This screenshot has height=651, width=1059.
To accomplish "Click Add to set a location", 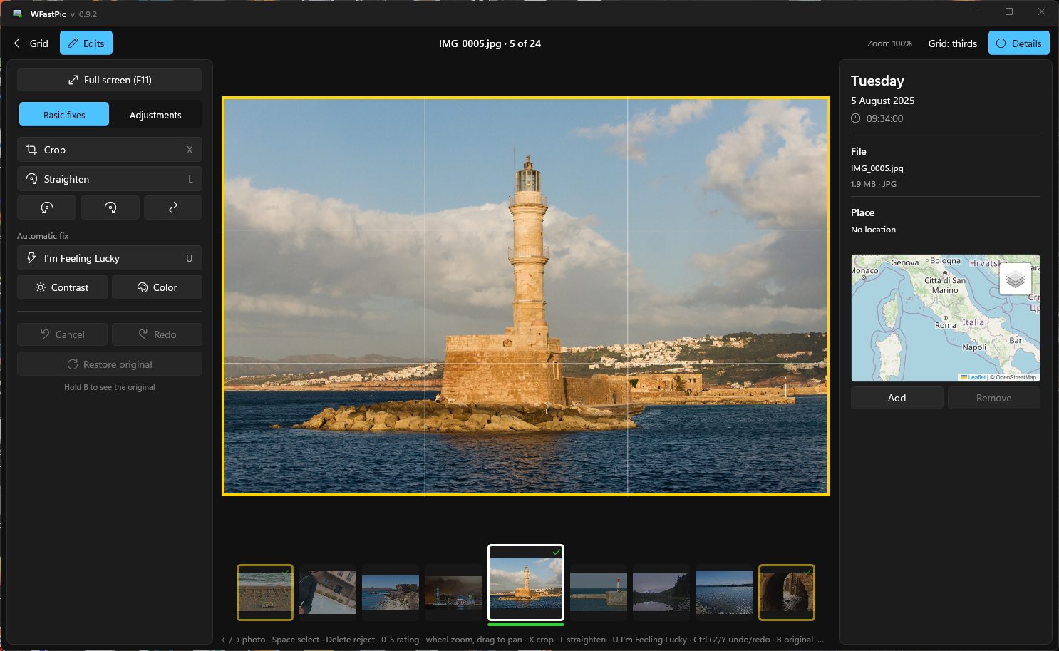I will (897, 398).
